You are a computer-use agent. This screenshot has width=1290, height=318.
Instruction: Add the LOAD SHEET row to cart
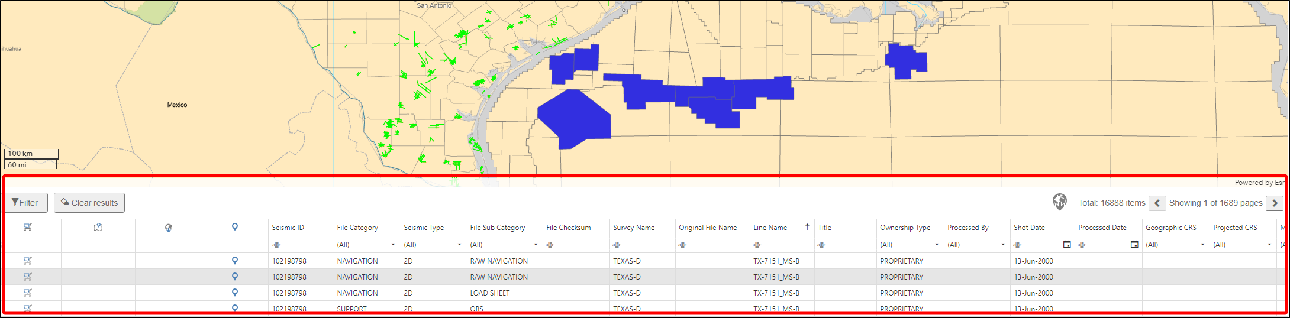tap(28, 293)
